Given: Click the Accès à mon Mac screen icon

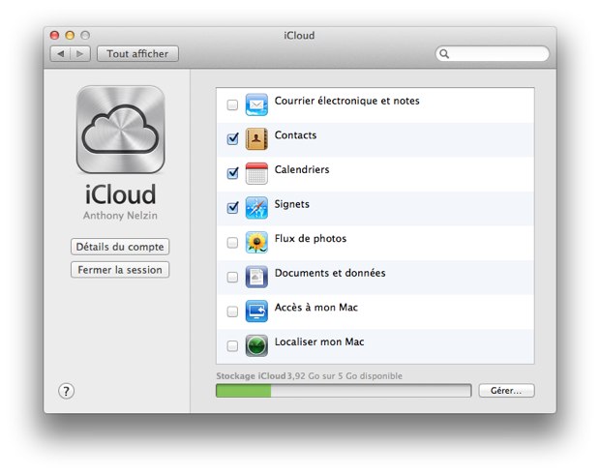Looking at the screenshot, I should click(x=256, y=311).
